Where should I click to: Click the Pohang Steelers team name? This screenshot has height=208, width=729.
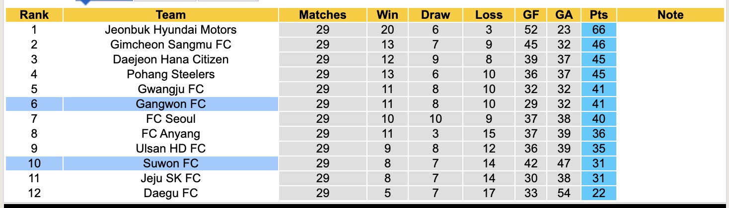(170, 74)
